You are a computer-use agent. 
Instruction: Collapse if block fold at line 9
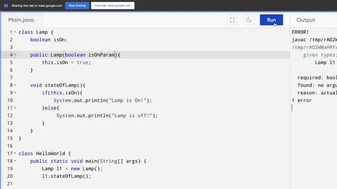tap(15, 92)
